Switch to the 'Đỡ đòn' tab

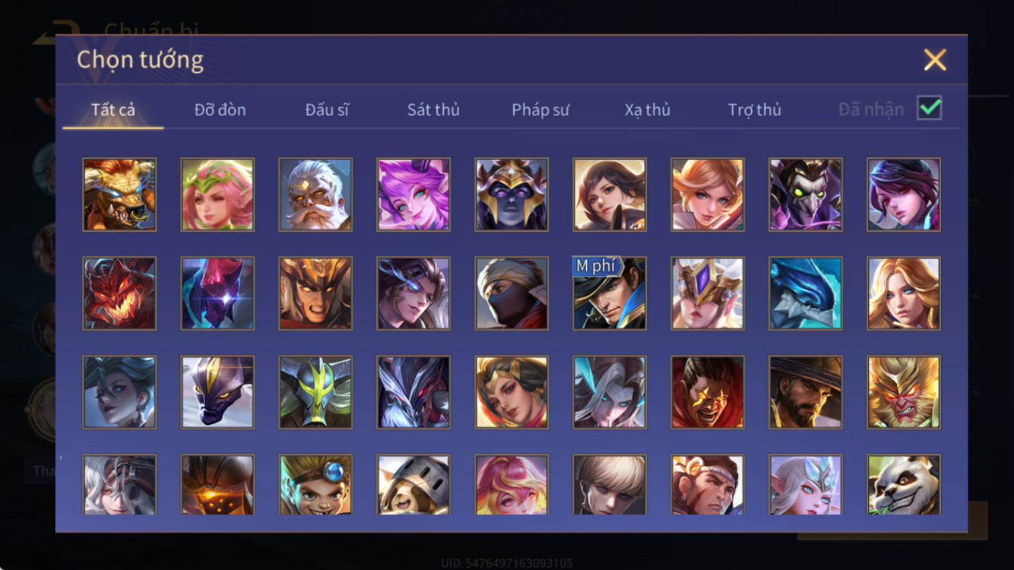coord(220,109)
